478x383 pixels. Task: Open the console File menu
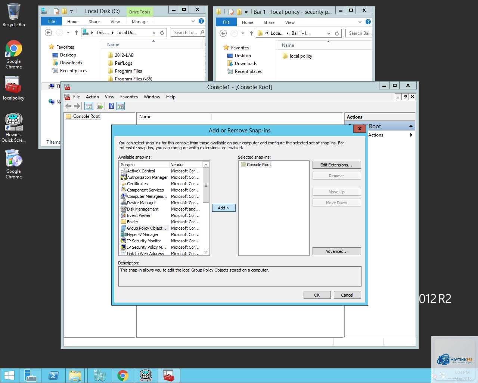[x=77, y=97]
